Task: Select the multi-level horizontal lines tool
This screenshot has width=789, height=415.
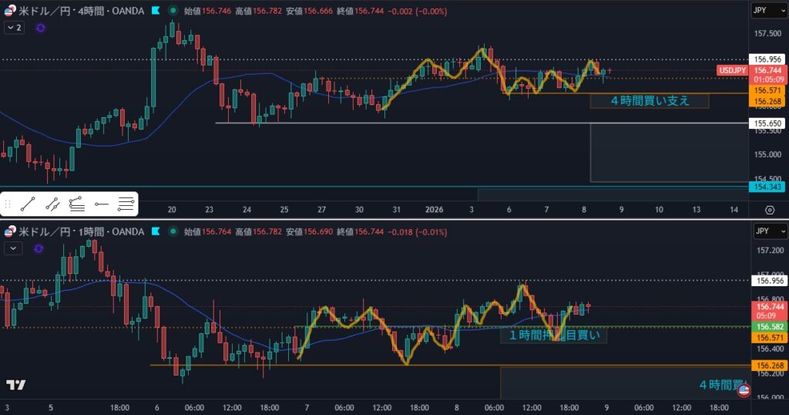Action: click(126, 204)
